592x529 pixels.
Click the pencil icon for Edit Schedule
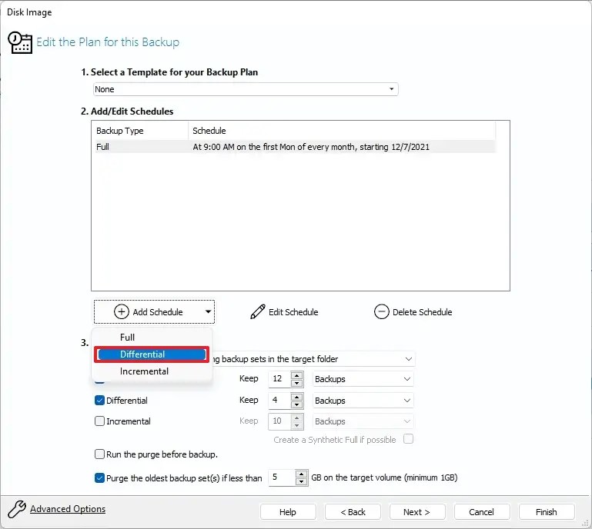[x=257, y=312]
